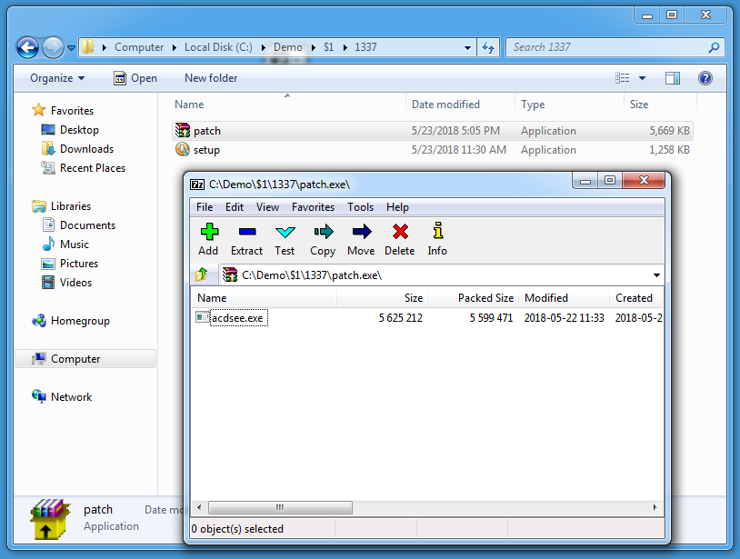This screenshot has width=740, height=559.
Task: Choose the Move tool in 7-Zip
Action: click(x=361, y=240)
